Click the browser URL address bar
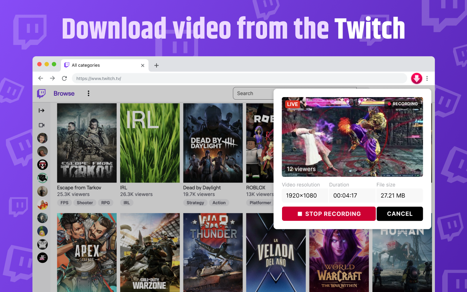 point(239,78)
